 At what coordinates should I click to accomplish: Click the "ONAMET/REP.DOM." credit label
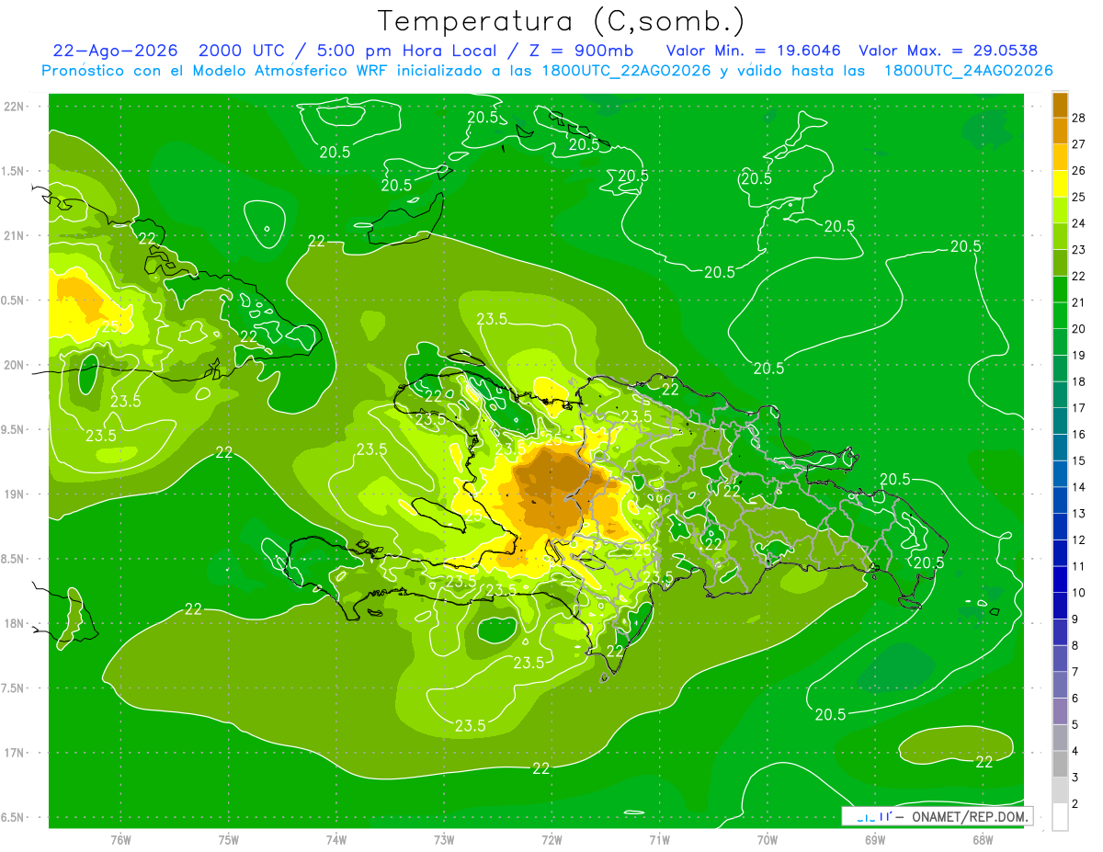tap(970, 816)
